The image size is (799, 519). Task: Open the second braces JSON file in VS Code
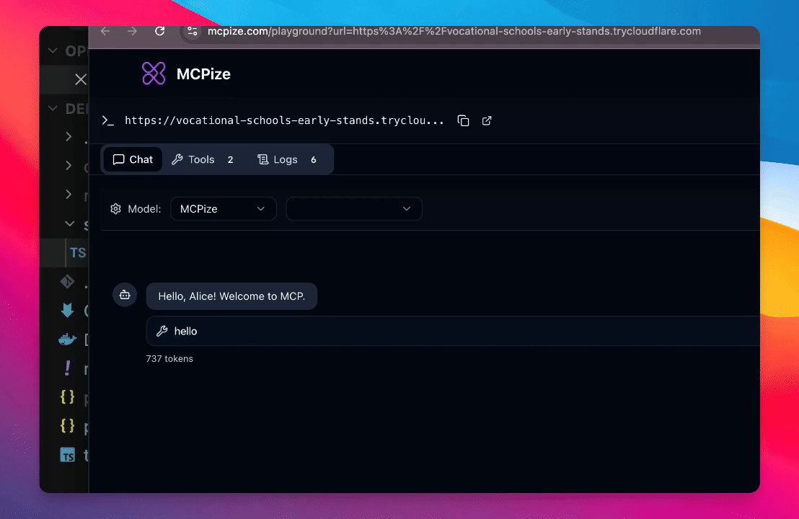[x=67, y=425]
